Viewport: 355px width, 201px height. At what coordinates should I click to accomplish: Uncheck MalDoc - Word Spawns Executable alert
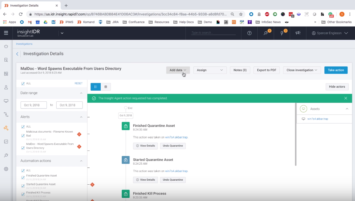pos(23,148)
